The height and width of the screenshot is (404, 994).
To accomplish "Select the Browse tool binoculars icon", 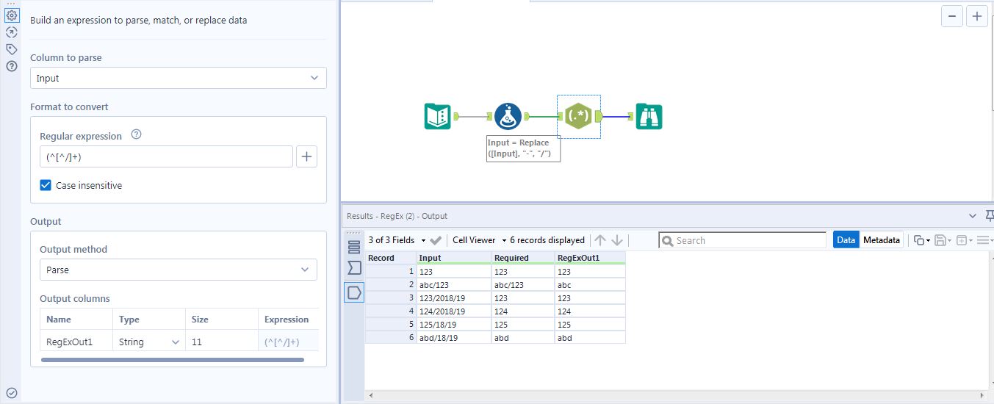I will coord(649,116).
